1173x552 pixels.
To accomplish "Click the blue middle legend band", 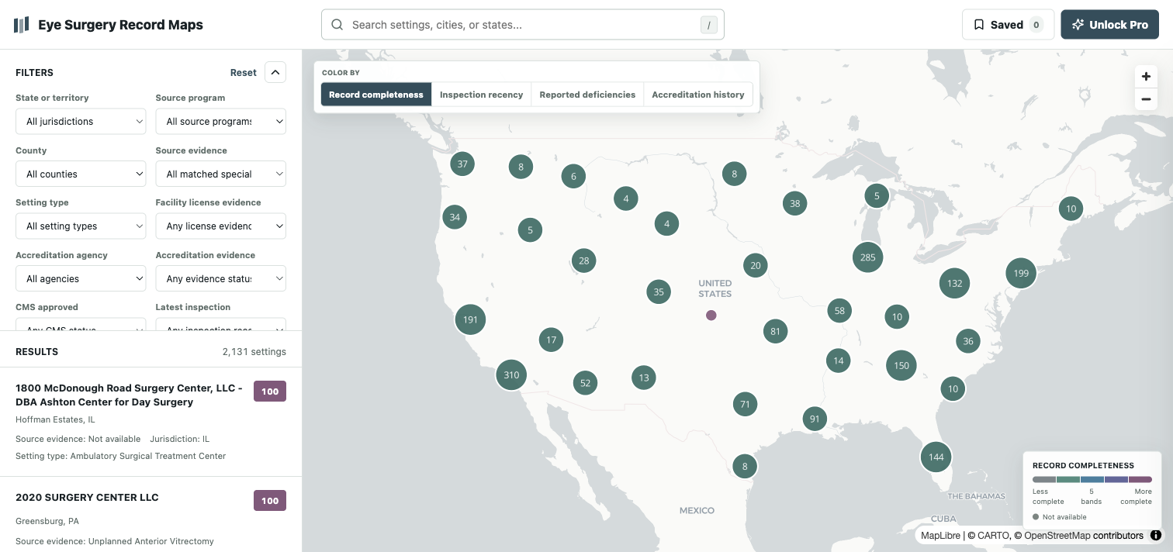I will click(1092, 480).
